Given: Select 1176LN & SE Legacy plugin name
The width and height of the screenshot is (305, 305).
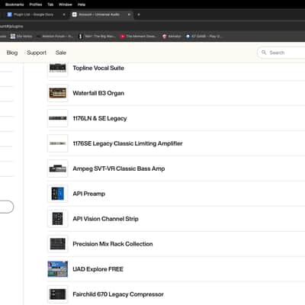Looking at the screenshot, I should click(x=100, y=118).
